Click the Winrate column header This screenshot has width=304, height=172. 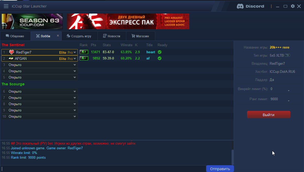point(127,45)
